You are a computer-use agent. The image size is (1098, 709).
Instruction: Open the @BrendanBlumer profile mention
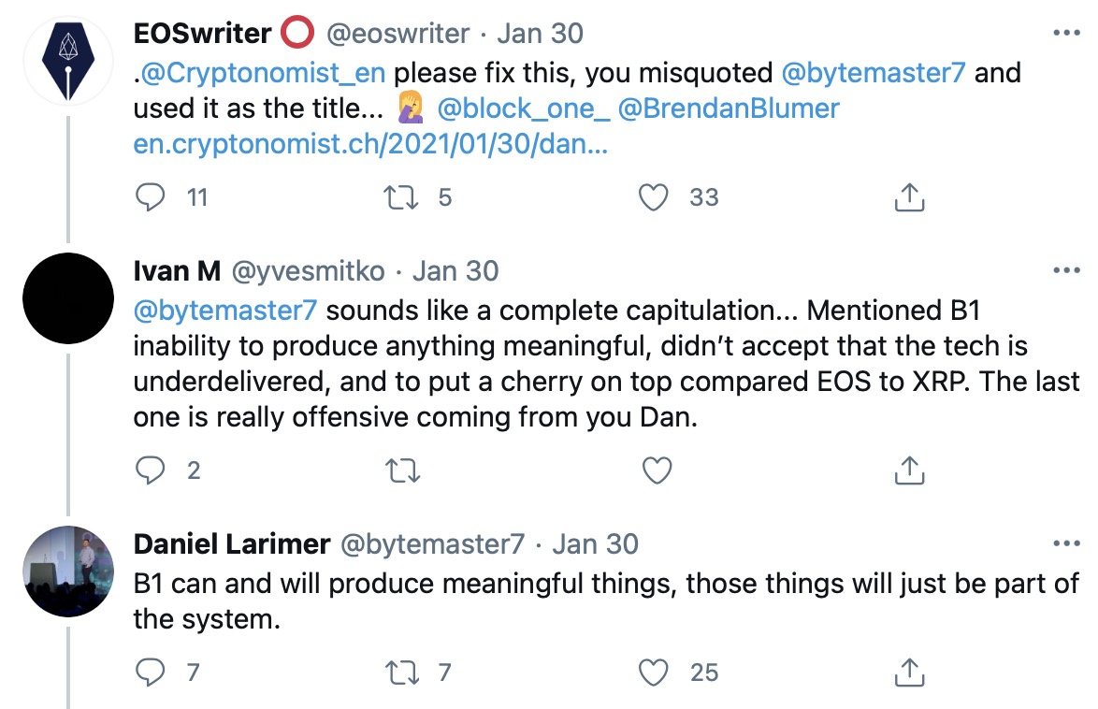tap(728, 109)
